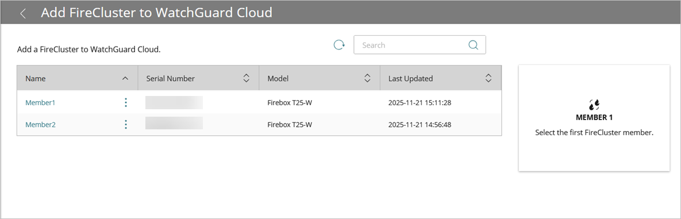Toggle the Serial Number sort arrows

tap(247, 78)
